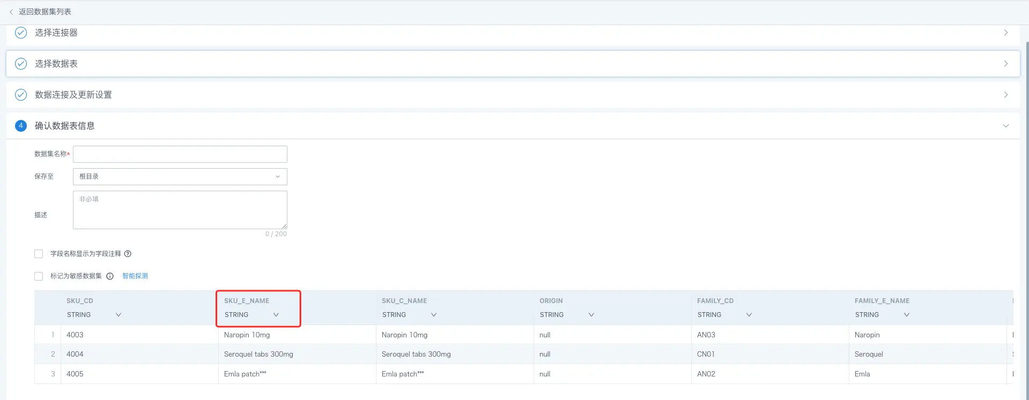The height and width of the screenshot is (400, 1029).
Task: Click the check icon for 数据连接及更新设置 step
Action: [x=21, y=95]
